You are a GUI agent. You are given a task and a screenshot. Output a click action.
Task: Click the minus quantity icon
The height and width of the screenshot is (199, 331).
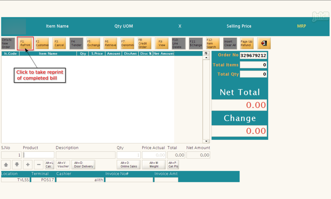click(x=39, y=165)
